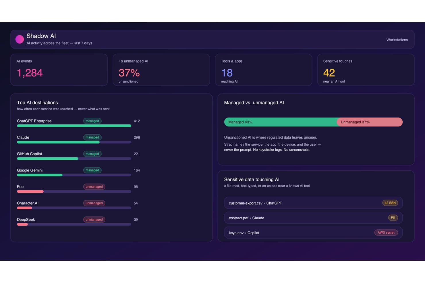Click the AWS secret badge

(x=386, y=233)
